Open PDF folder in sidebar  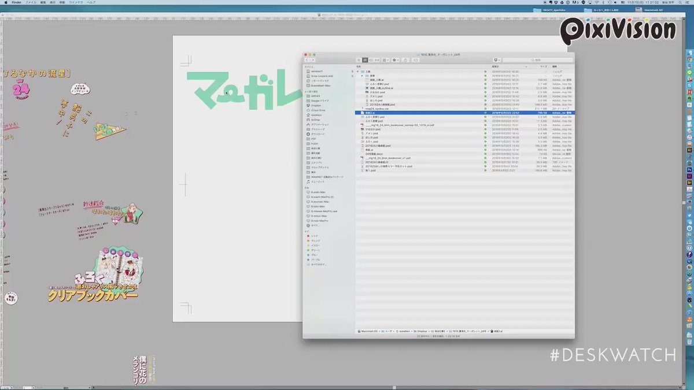(x=312, y=139)
